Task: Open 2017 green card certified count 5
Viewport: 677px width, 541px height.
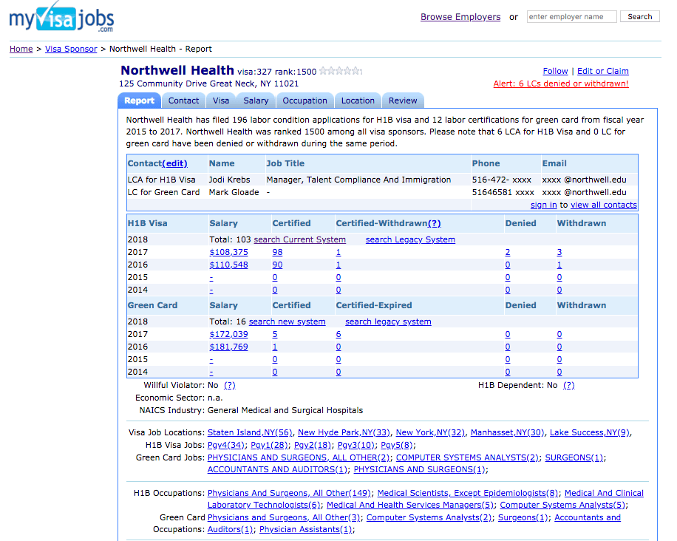Action: (275, 334)
